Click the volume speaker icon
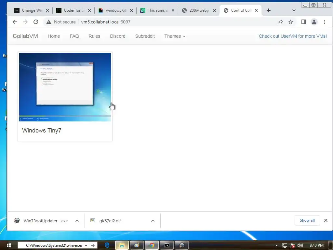333x250 pixels. point(300,245)
